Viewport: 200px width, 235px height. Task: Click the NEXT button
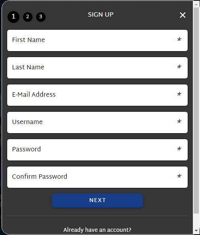coord(97,201)
